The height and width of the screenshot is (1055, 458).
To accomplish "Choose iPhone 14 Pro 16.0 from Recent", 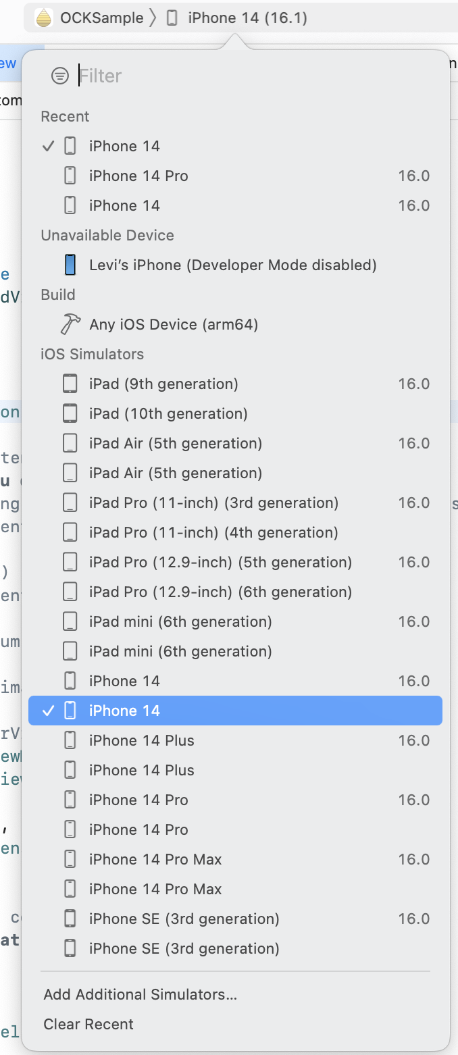I will pos(235,176).
